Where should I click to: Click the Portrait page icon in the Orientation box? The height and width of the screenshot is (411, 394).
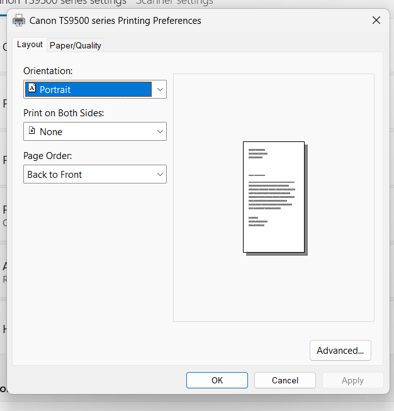(32, 88)
